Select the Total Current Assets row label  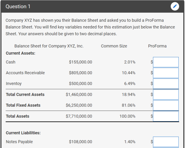pyautogui.click(x=25, y=95)
